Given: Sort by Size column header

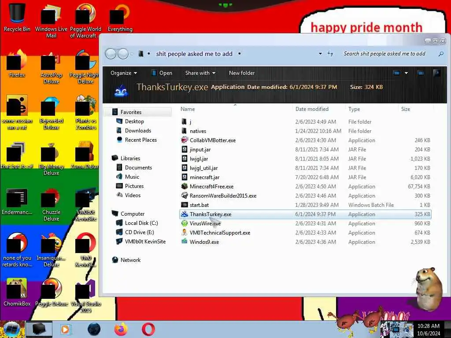Looking at the screenshot, I should [406, 109].
